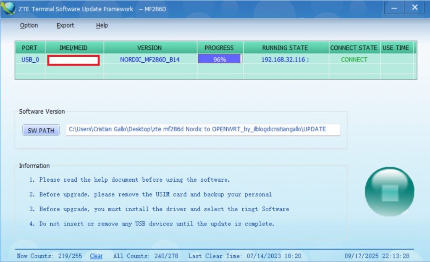Click the RUNNING STATE column header
This screenshot has width=430, height=262.
point(285,48)
